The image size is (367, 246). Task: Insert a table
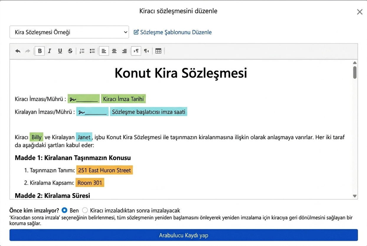[158, 51]
